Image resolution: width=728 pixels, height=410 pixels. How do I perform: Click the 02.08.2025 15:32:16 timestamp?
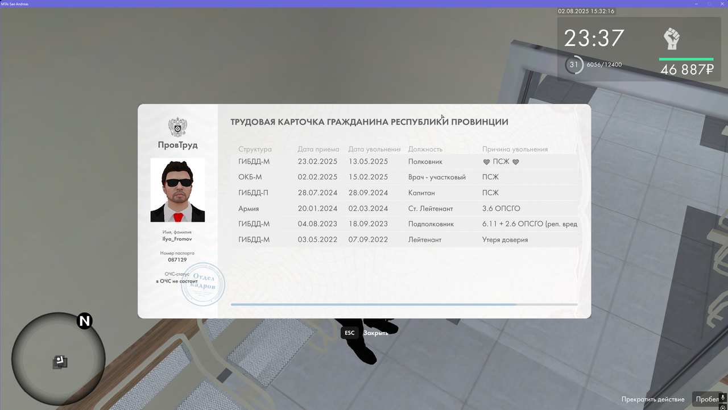(586, 11)
